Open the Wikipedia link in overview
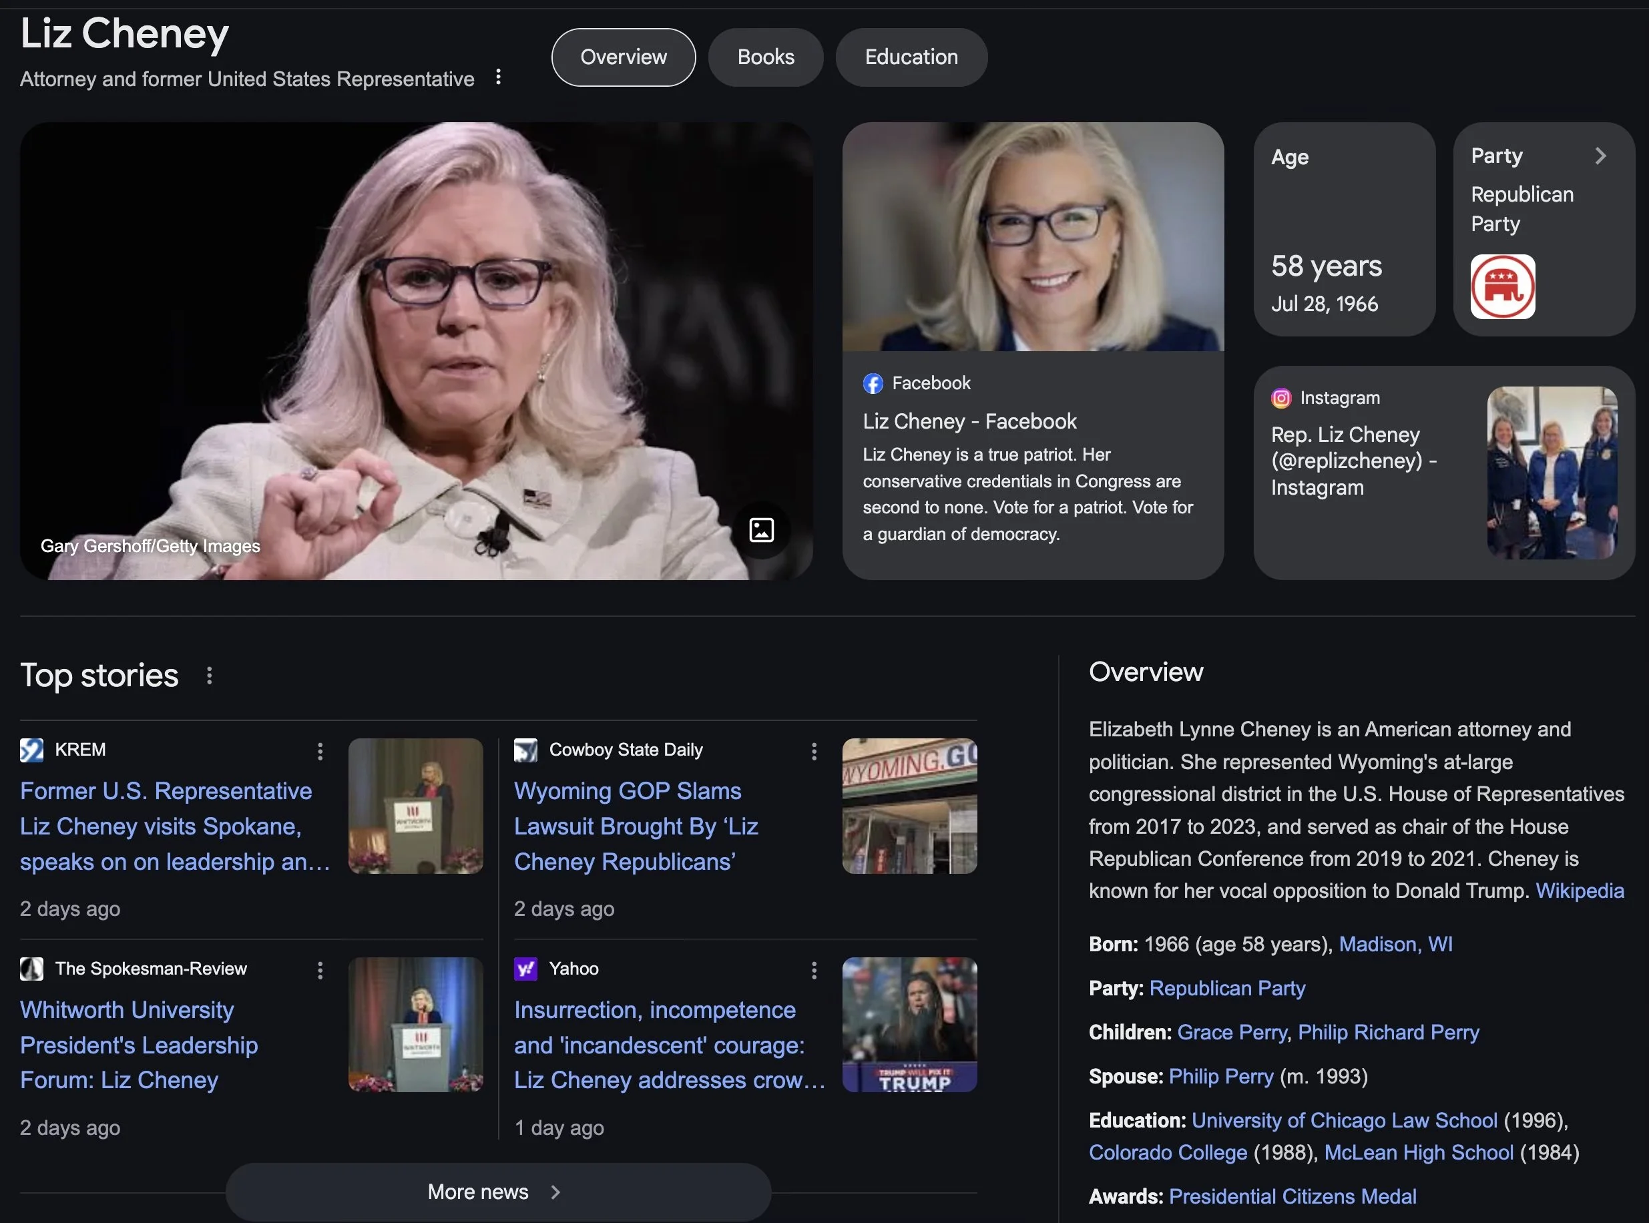 point(1580,891)
